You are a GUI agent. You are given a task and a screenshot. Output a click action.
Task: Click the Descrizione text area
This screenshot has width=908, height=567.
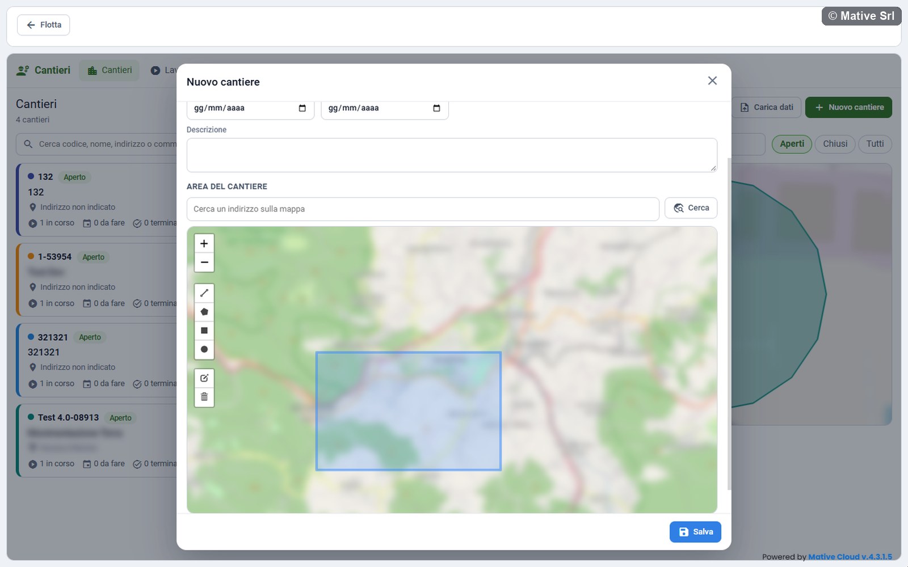pyautogui.click(x=452, y=155)
